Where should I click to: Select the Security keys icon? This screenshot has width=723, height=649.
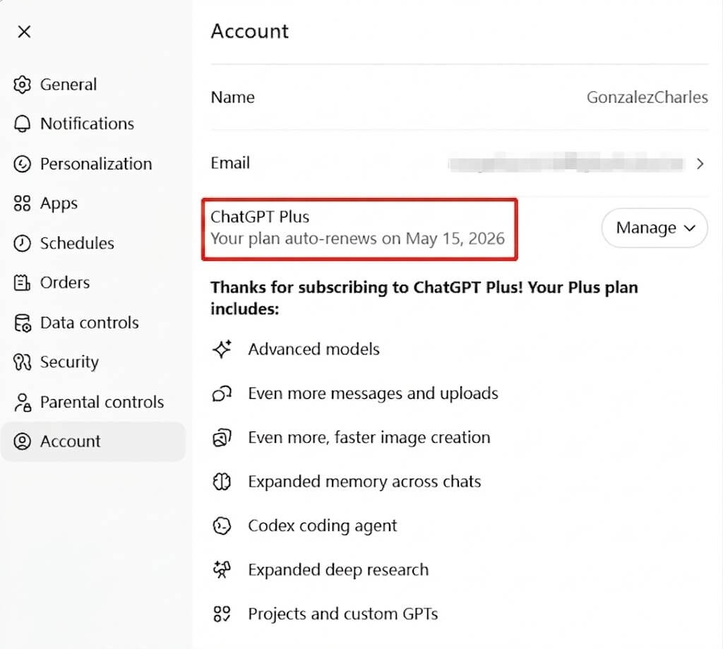pyautogui.click(x=23, y=362)
